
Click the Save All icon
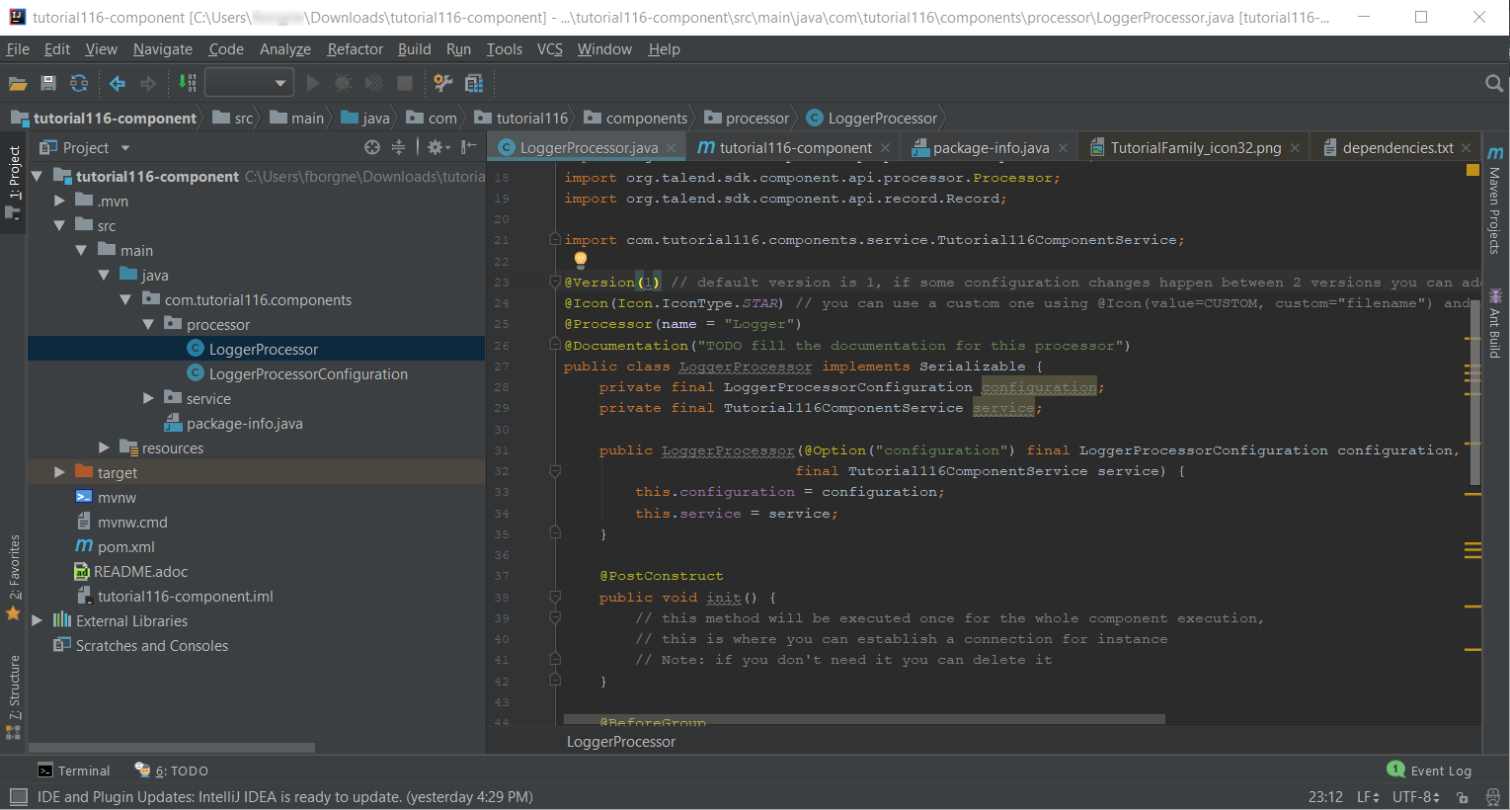(x=47, y=84)
